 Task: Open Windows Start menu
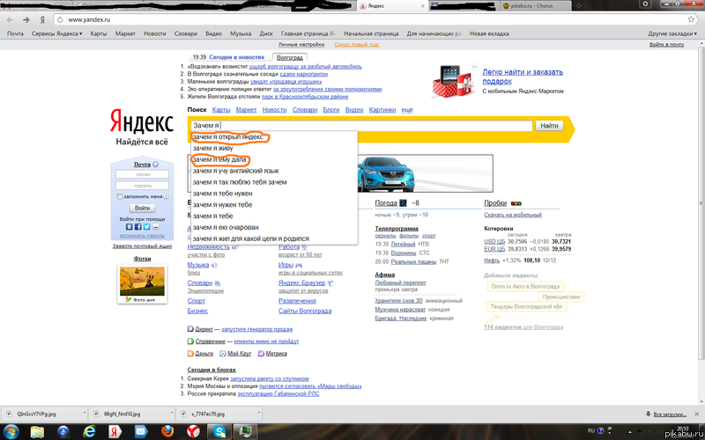tap(10, 432)
